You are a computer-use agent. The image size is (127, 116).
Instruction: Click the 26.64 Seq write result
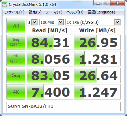(97, 75)
